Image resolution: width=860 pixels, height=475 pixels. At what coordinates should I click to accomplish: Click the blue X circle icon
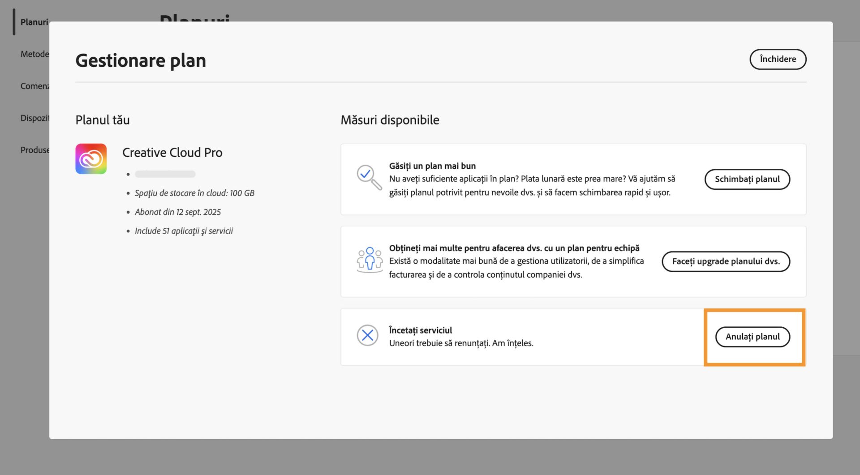pos(367,335)
